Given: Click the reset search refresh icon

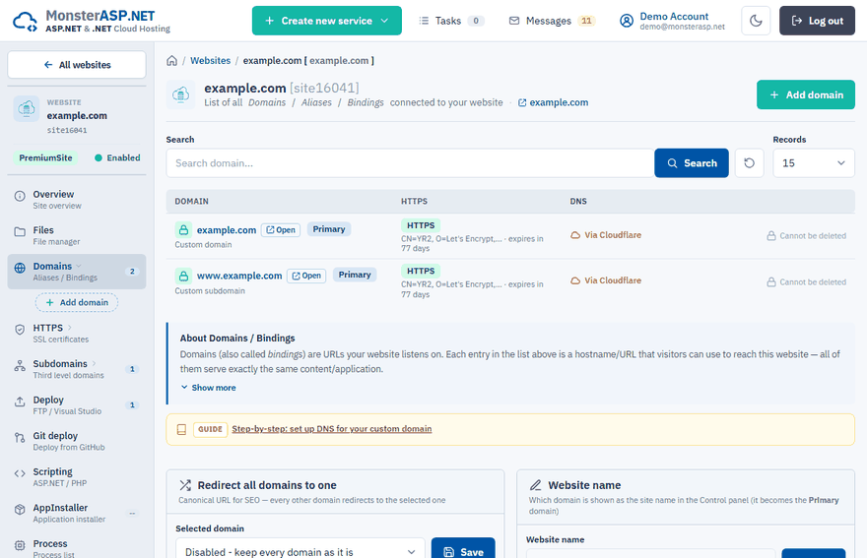Looking at the screenshot, I should [x=749, y=163].
